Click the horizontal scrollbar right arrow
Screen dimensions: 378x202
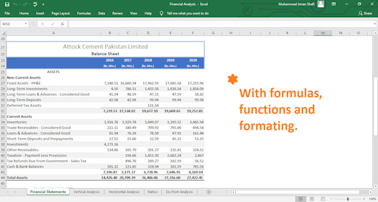(371, 192)
